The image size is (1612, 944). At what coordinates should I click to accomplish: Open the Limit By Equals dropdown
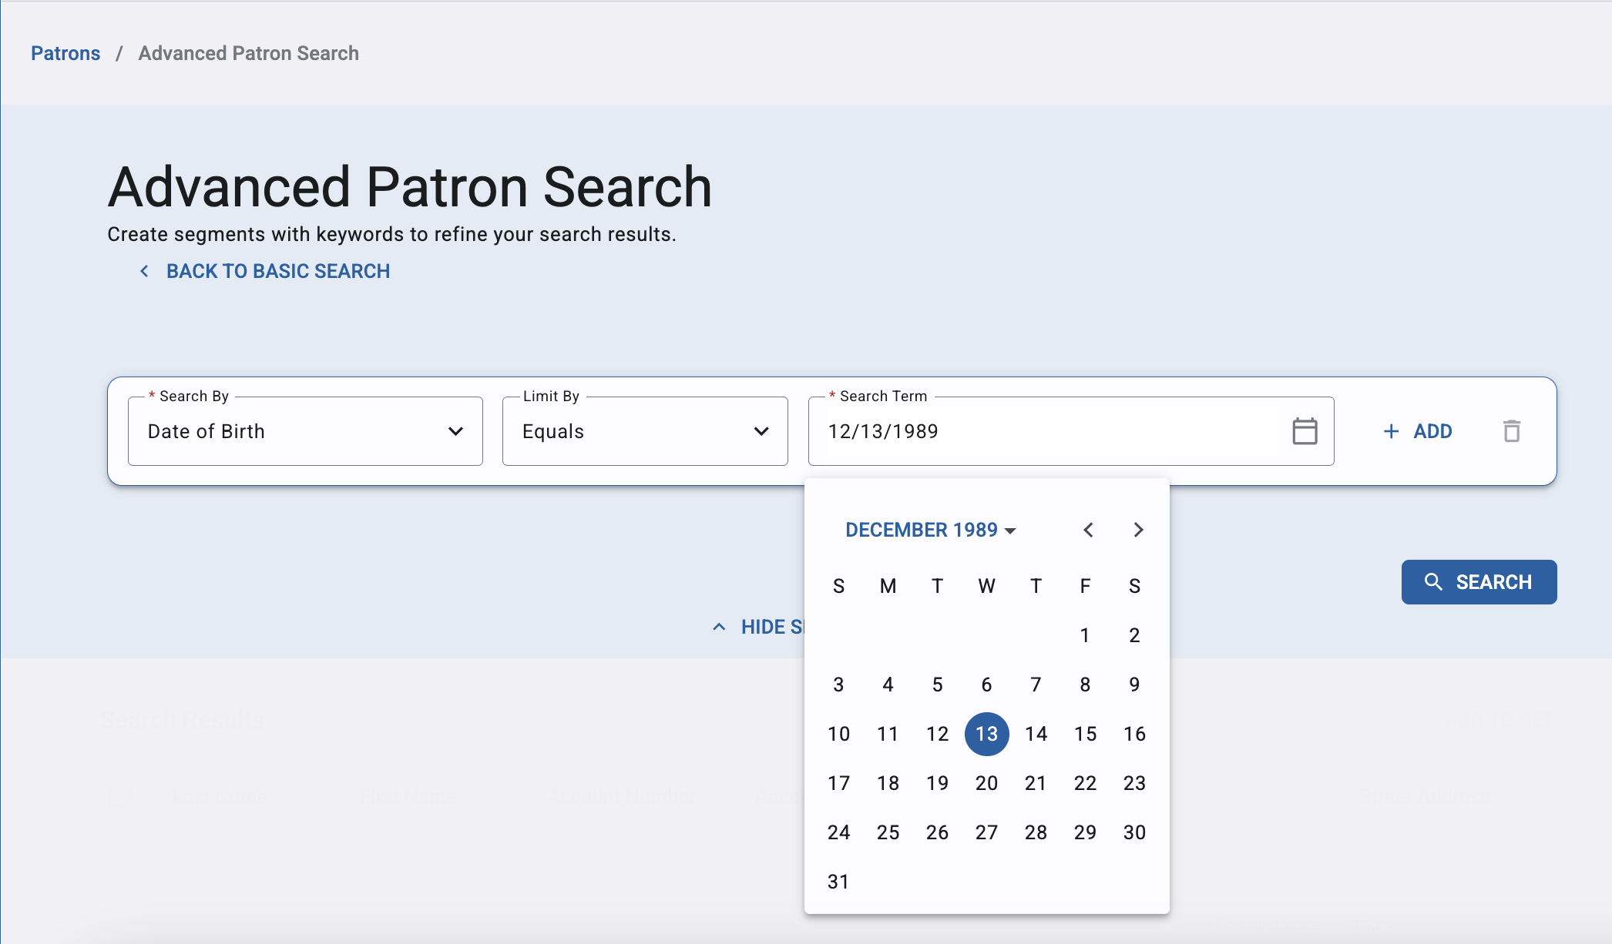coord(645,431)
